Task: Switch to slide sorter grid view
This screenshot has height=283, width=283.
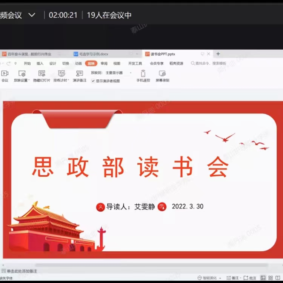Action: click(x=271, y=278)
